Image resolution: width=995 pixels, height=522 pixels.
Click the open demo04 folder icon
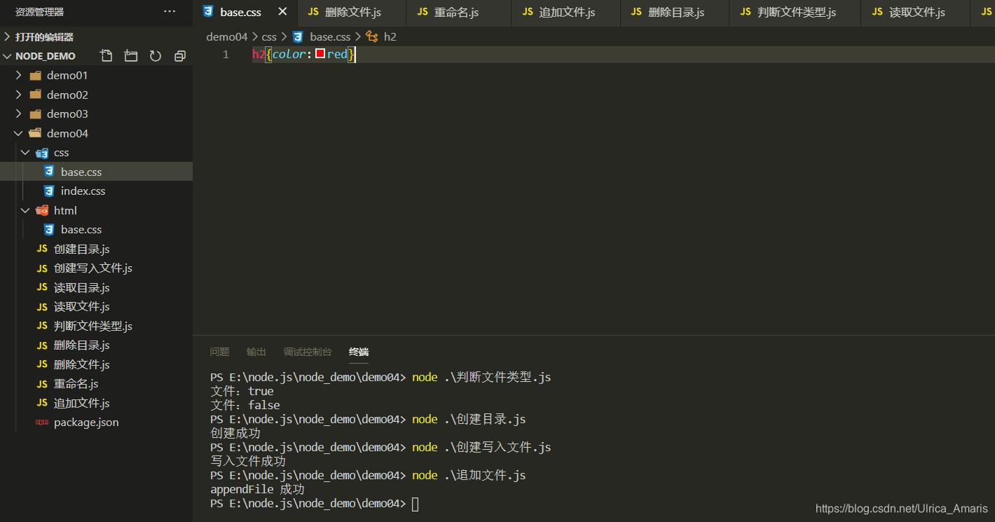(x=36, y=133)
